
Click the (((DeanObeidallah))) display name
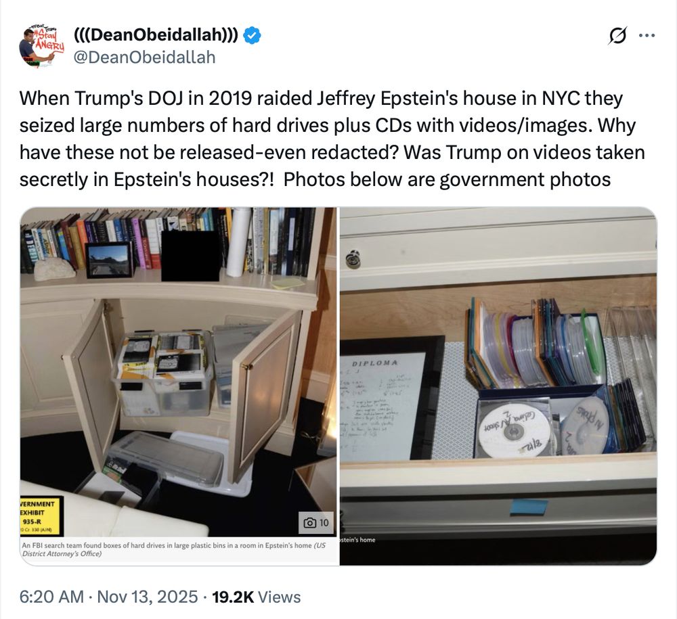coord(156,35)
